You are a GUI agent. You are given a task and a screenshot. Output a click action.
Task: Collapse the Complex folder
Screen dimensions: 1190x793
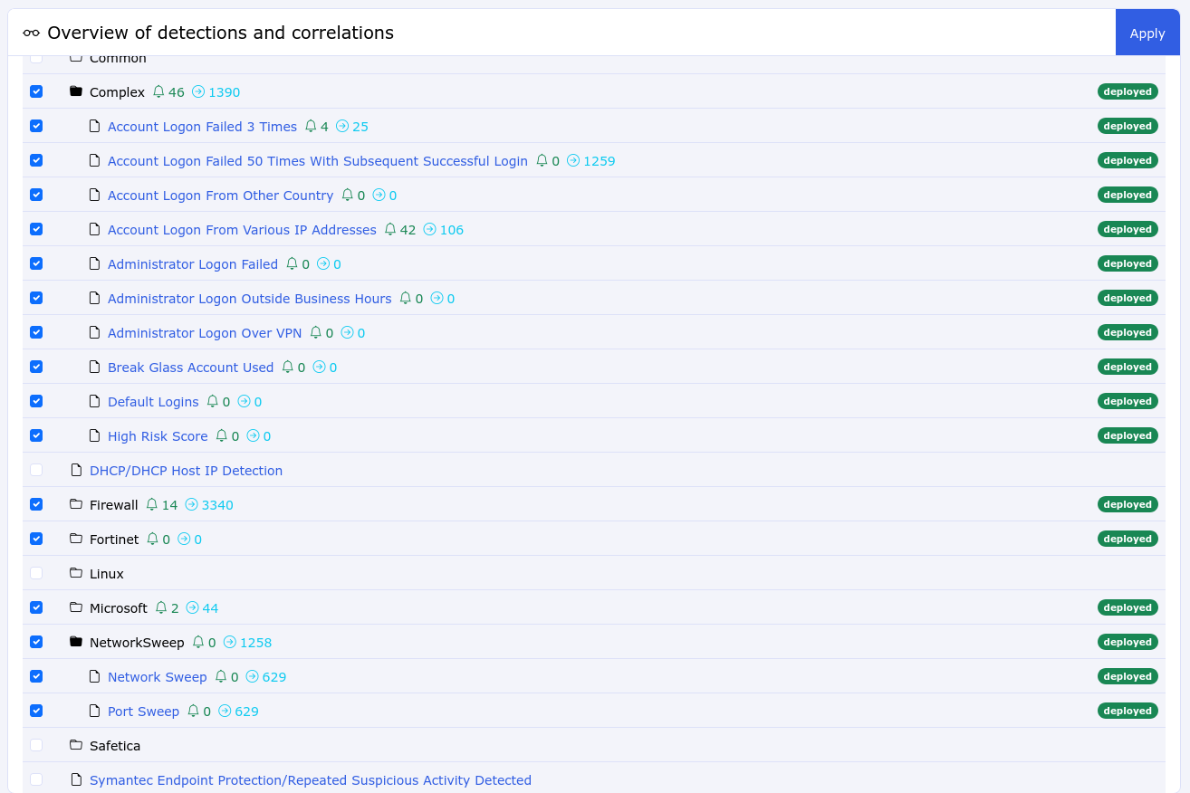pyautogui.click(x=117, y=91)
